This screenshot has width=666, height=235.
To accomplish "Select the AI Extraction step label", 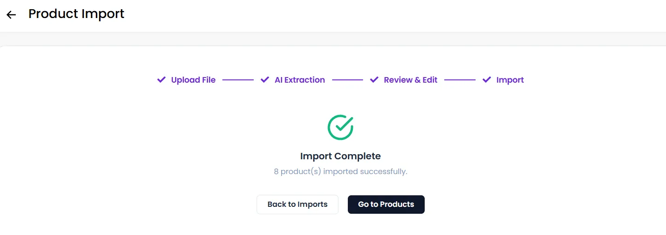I will (x=300, y=80).
